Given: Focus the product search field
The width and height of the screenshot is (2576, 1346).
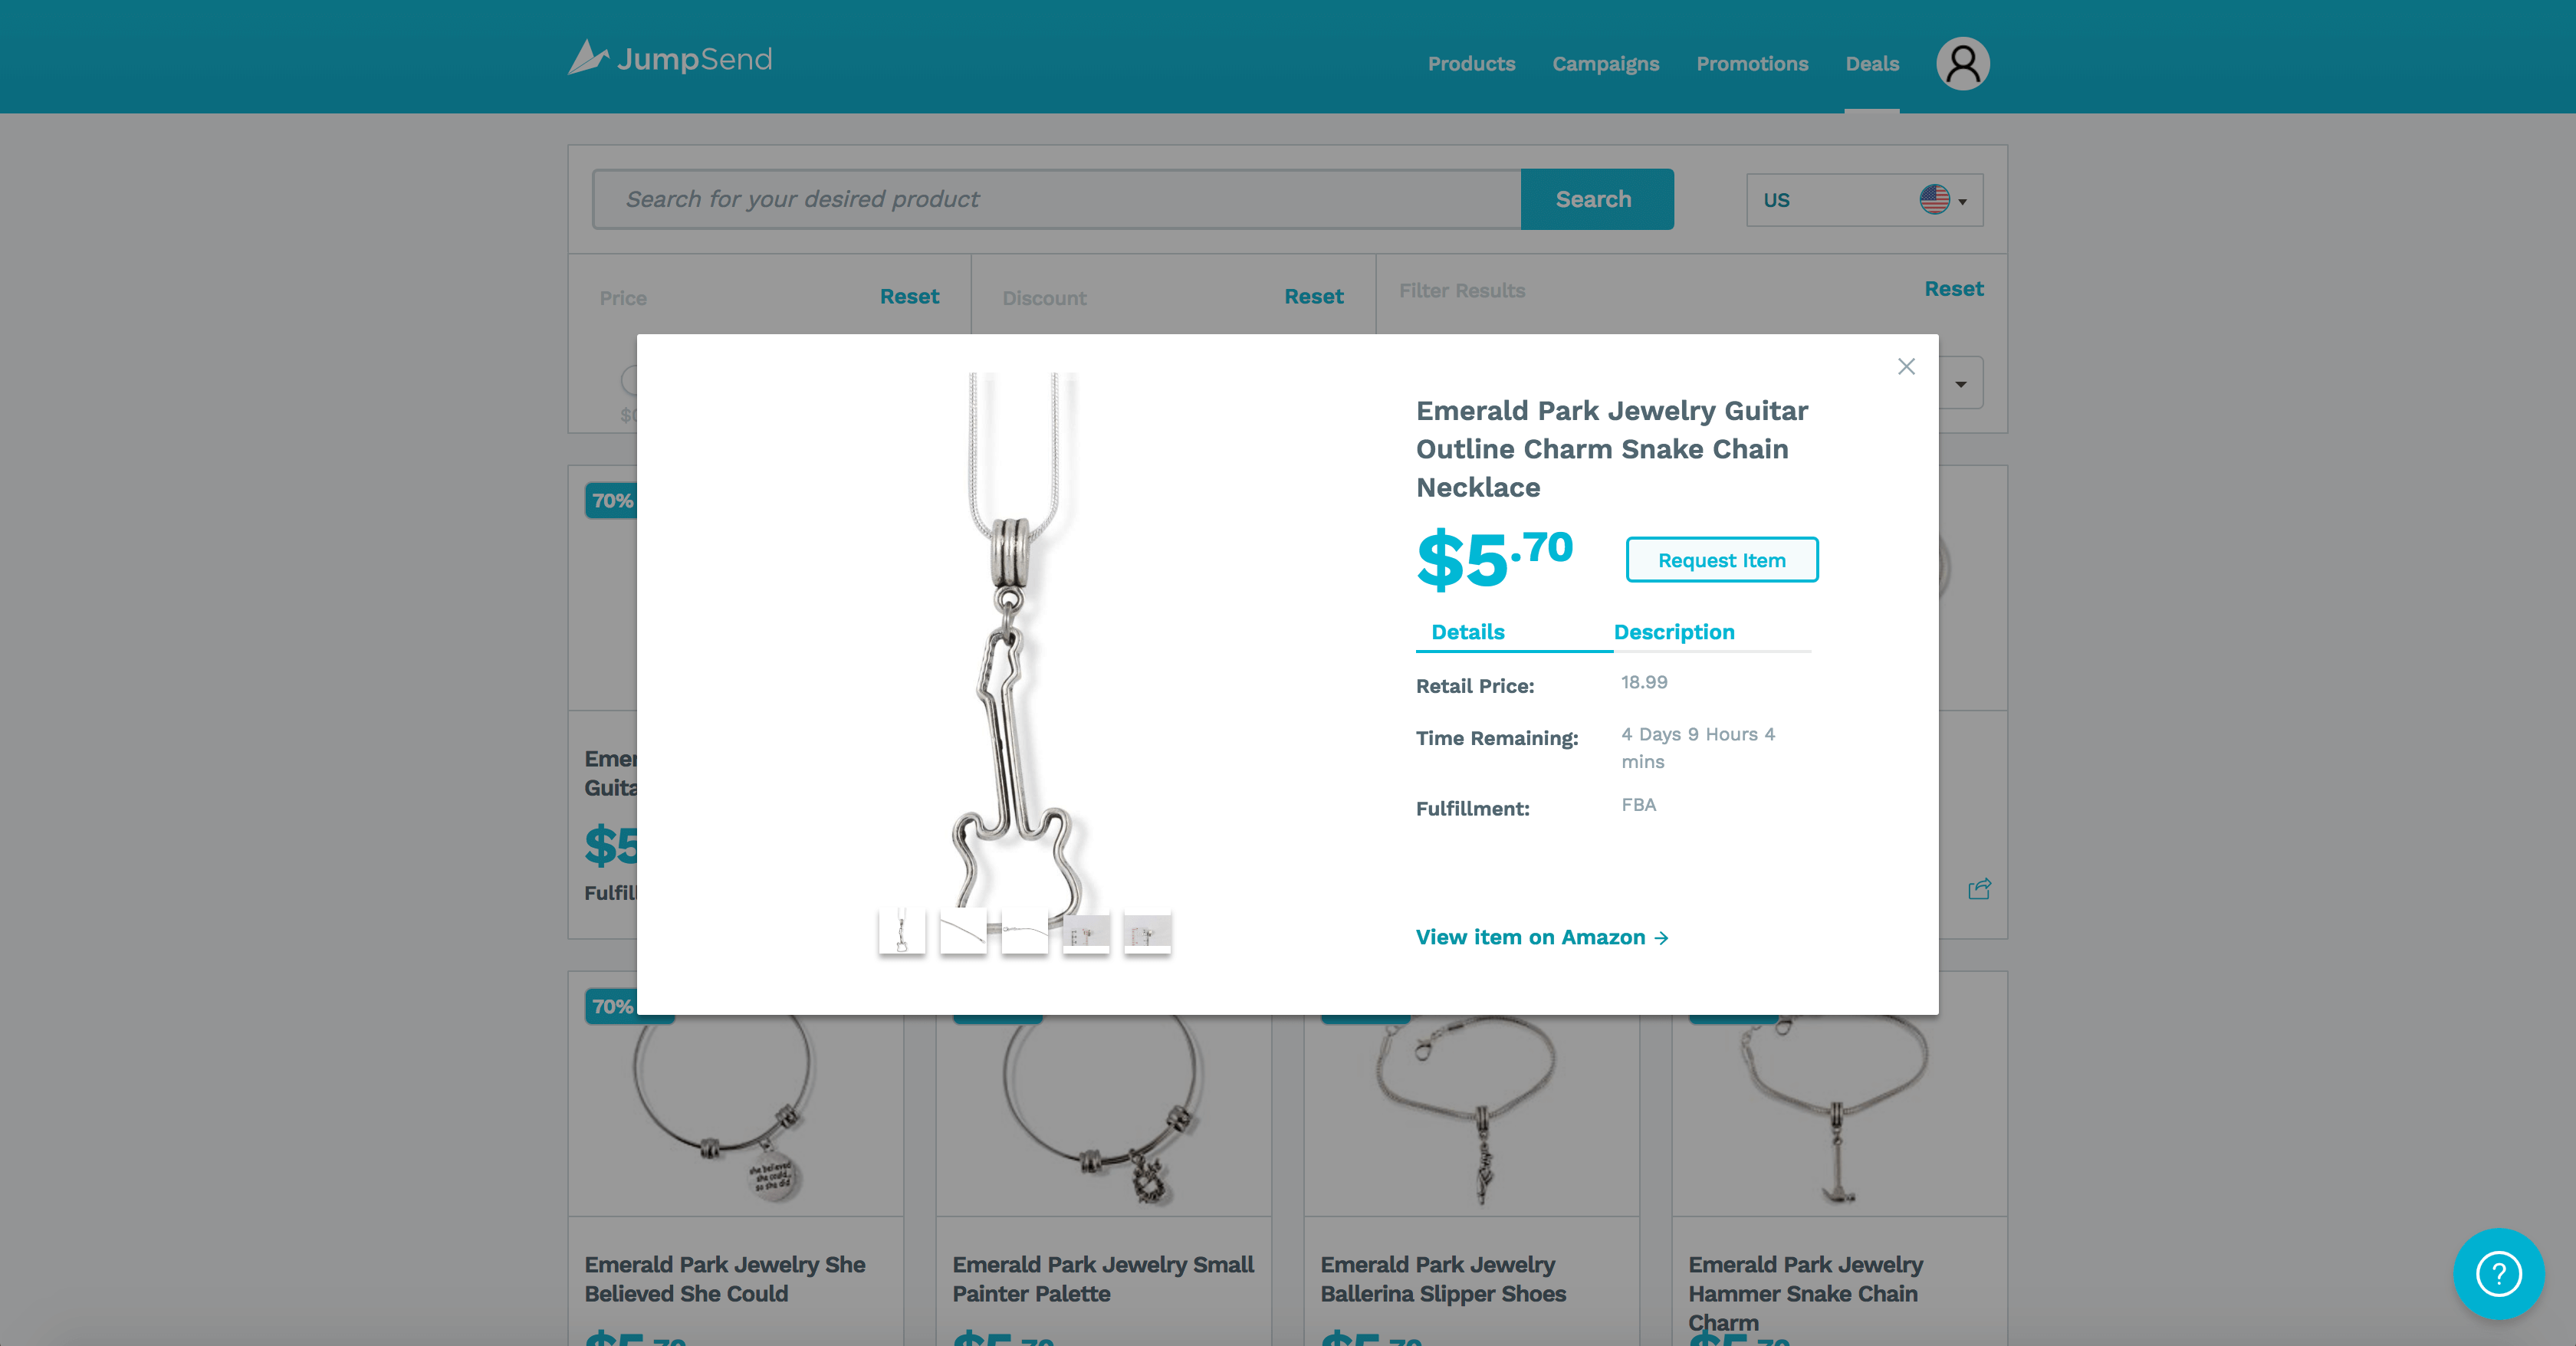Looking at the screenshot, I should (x=1056, y=199).
